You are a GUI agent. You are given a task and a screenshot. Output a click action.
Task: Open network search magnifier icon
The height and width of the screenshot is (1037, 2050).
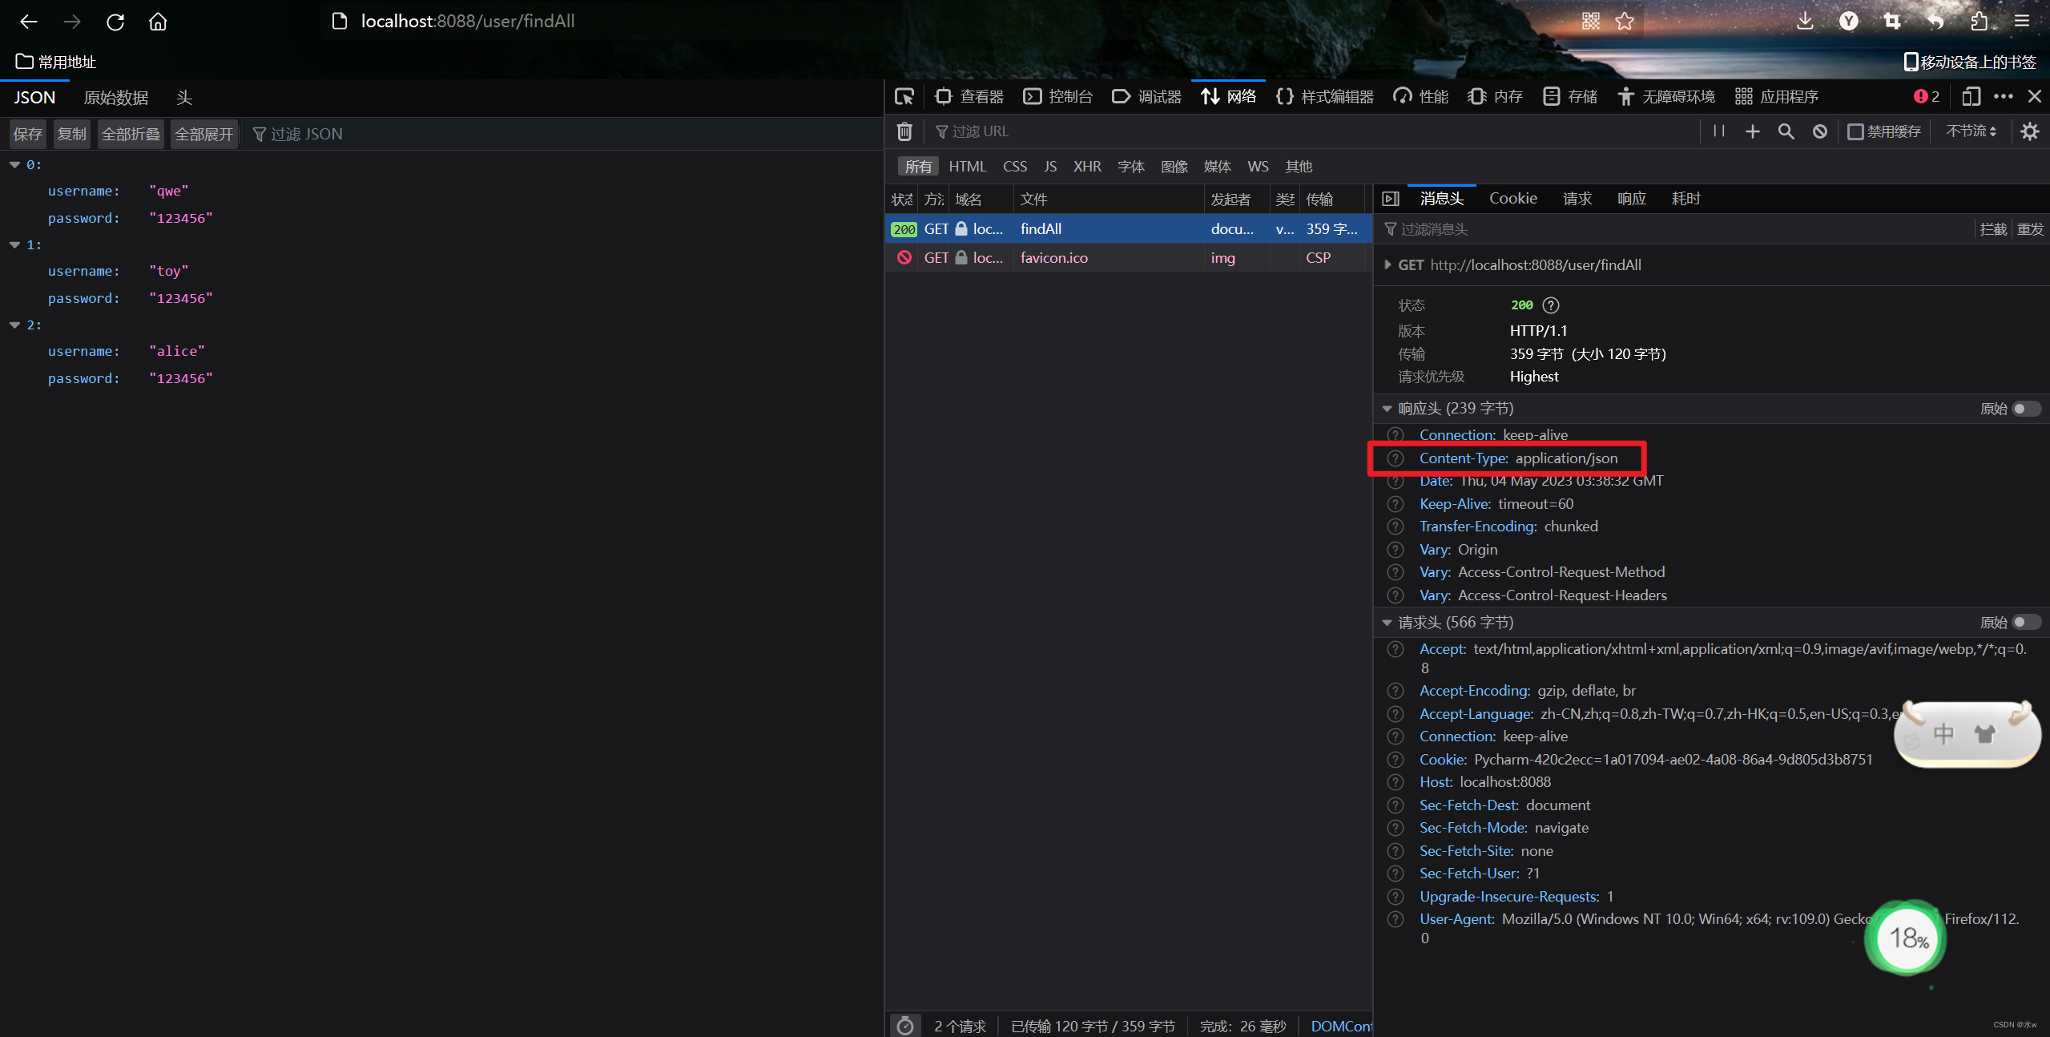click(1786, 131)
